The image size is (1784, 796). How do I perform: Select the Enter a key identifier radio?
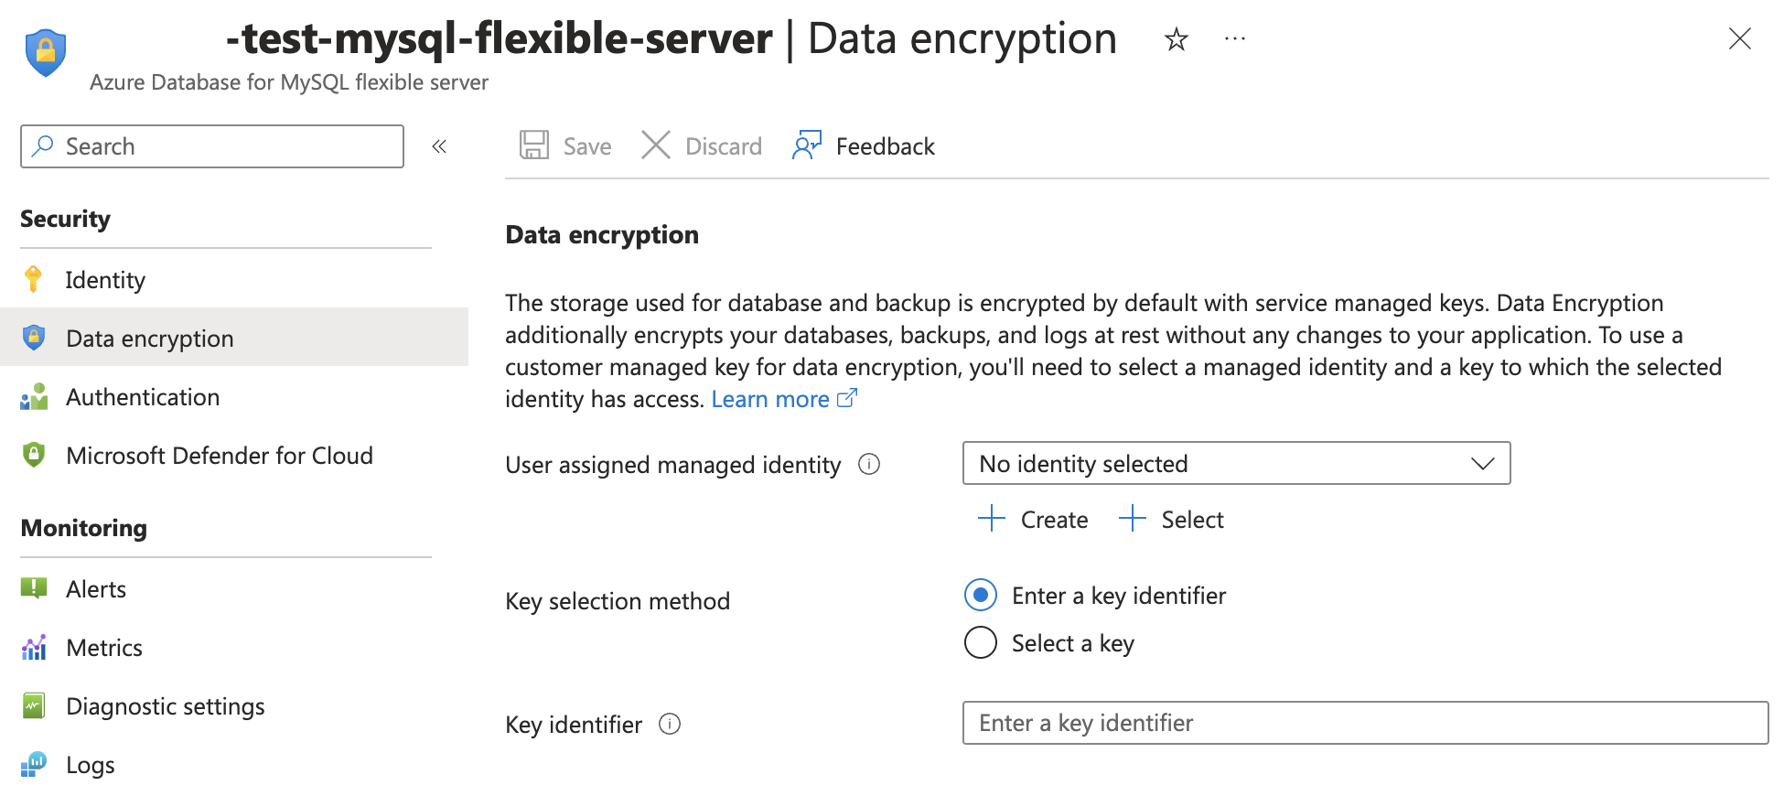[x=981, y=596]
